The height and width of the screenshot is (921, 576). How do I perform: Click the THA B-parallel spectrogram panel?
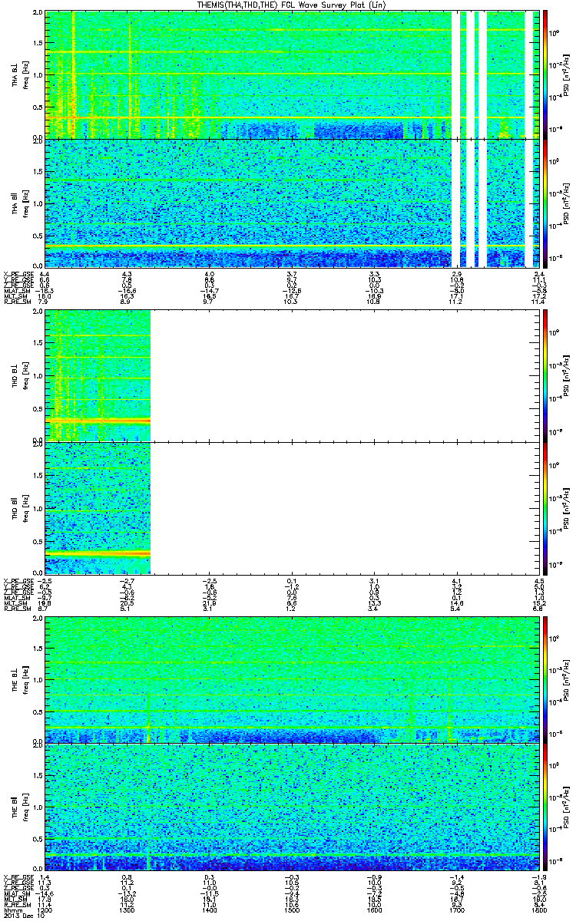pos(291,202)
